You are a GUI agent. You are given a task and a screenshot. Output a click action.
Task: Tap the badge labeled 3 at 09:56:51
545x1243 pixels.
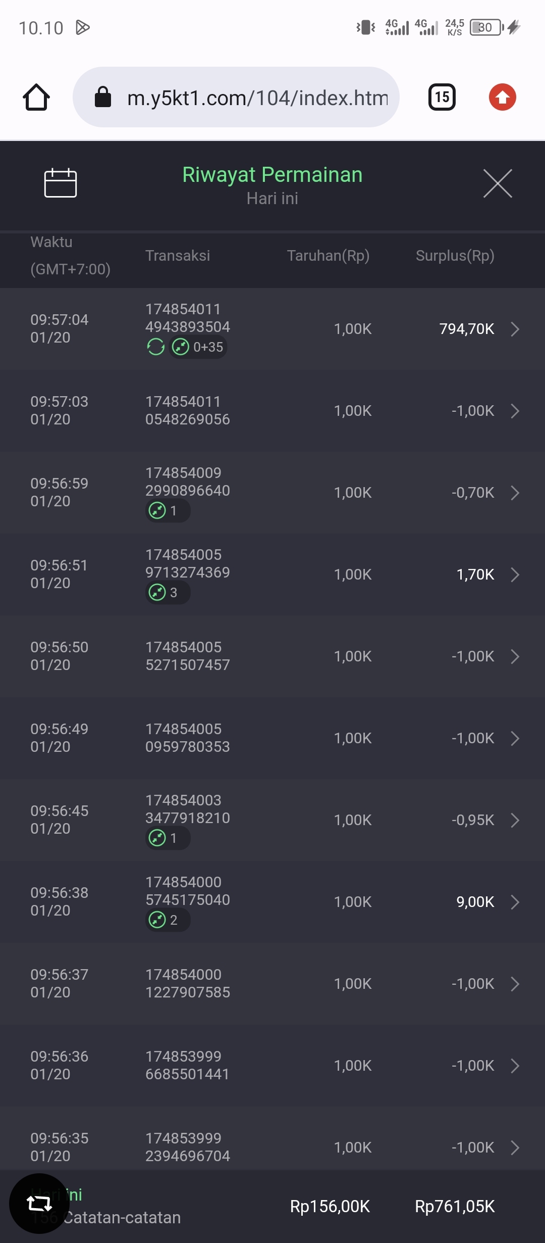[168, 592]
